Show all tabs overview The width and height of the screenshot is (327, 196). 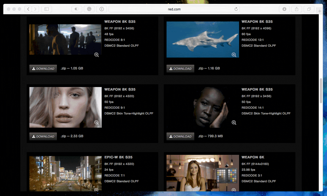(x=309, y=9)
